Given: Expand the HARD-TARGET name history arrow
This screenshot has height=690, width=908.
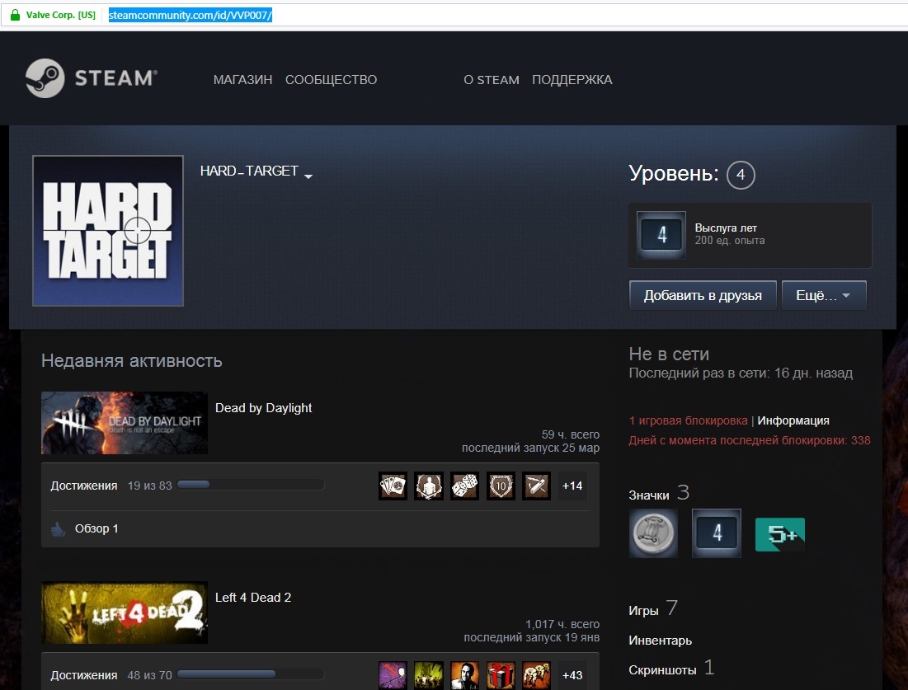Looking at the screenshot, I should coord(308,176).
